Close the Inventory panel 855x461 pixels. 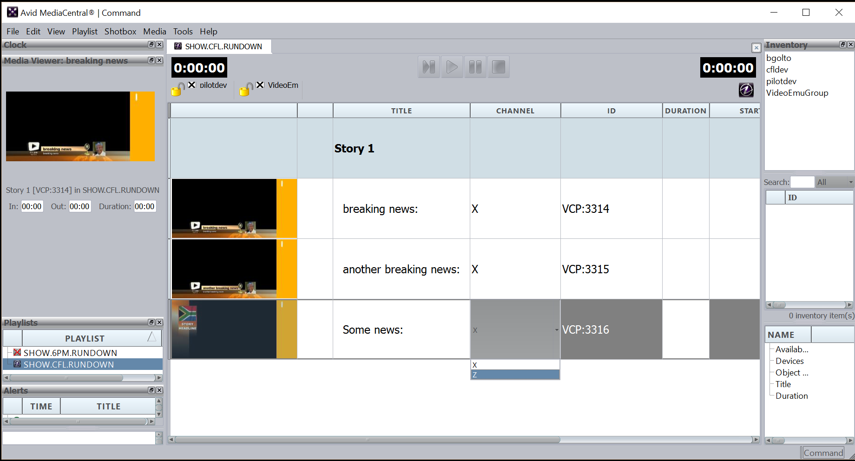pos(851,45)
